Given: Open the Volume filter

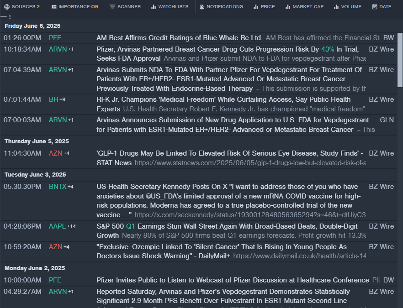Looking at the screenshot, I should tap(347, 7).
